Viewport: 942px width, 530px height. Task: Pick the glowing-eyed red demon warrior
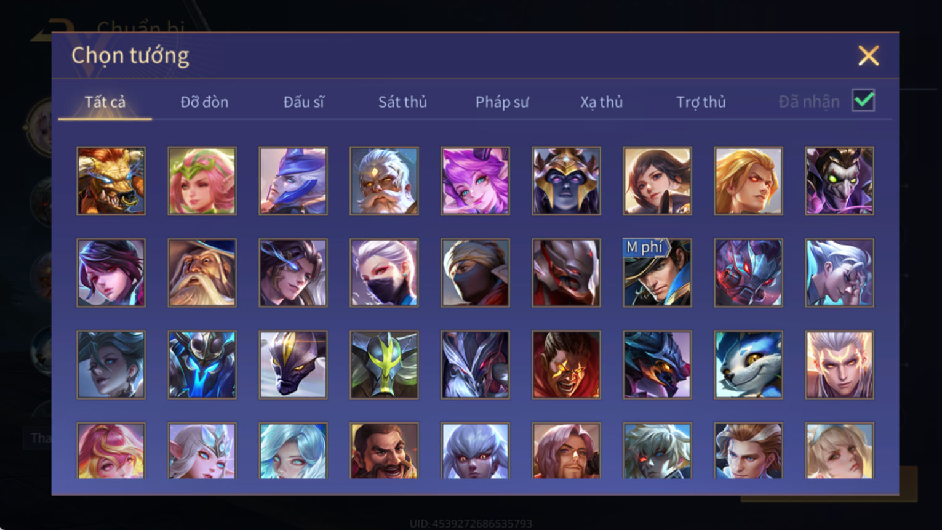click(x=566, y=365)
